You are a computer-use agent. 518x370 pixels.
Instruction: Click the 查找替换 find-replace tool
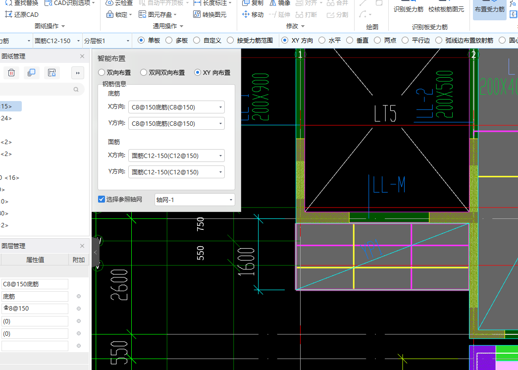pos(21,2)
